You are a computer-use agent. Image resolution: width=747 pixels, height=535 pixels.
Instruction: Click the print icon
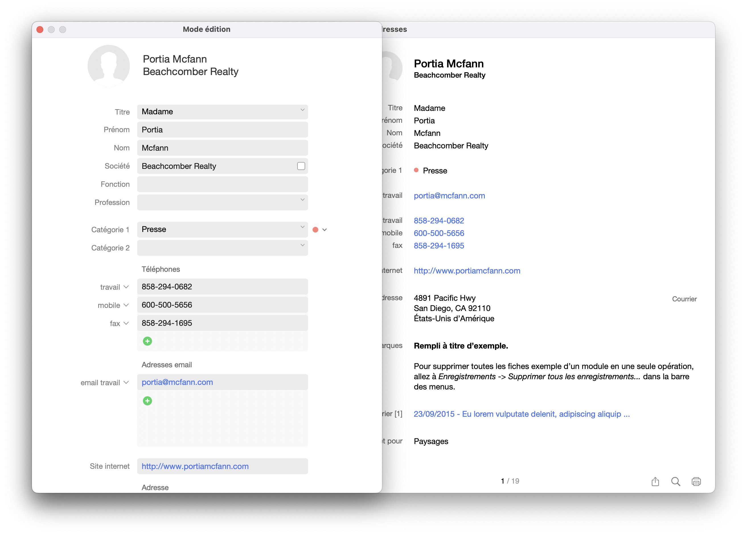(x=696, y=481)
